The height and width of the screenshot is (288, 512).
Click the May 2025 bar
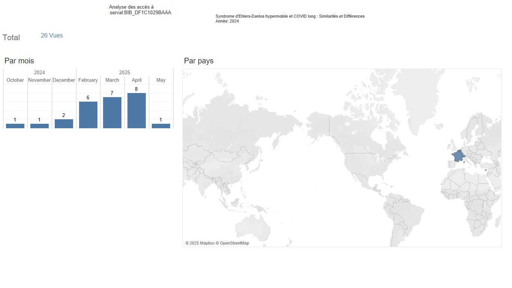point(161,126)
